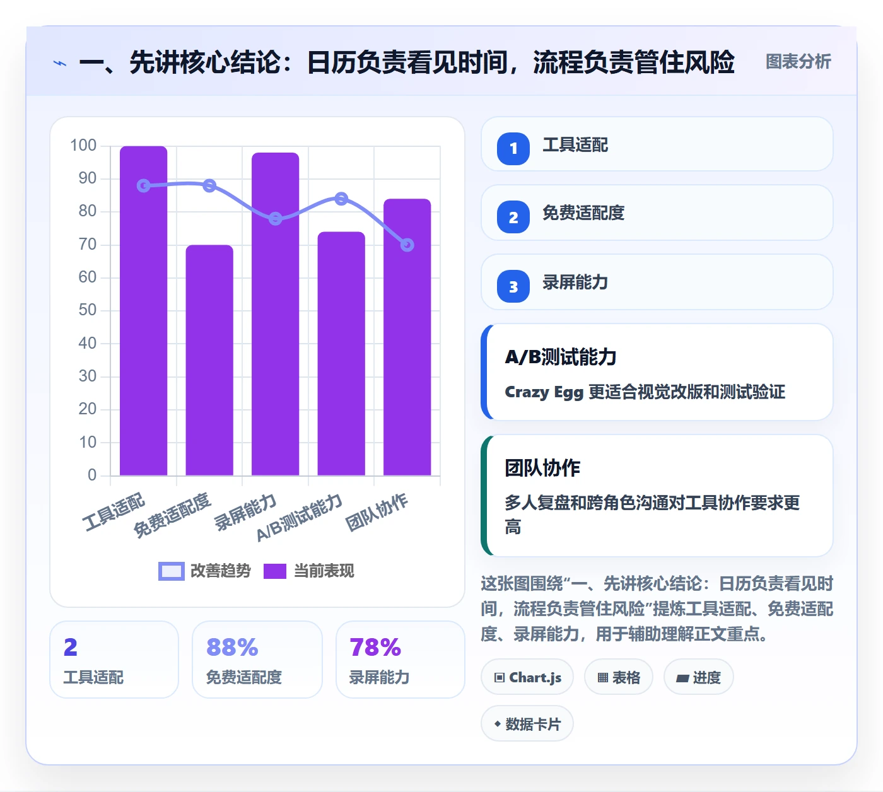This screenshot has height=792, width=883.
Task: Select the 数据卡片 tag chip
Action: [527, 724]
